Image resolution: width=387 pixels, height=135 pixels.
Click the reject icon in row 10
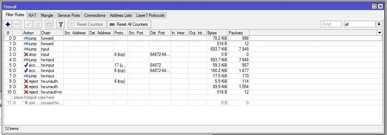pos(26,92)
